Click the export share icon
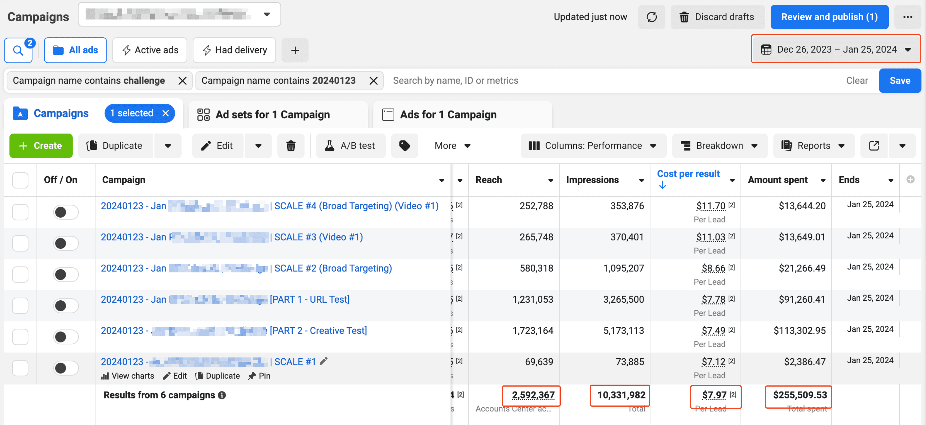Screen dimensions: 926x425 (874, 146)
